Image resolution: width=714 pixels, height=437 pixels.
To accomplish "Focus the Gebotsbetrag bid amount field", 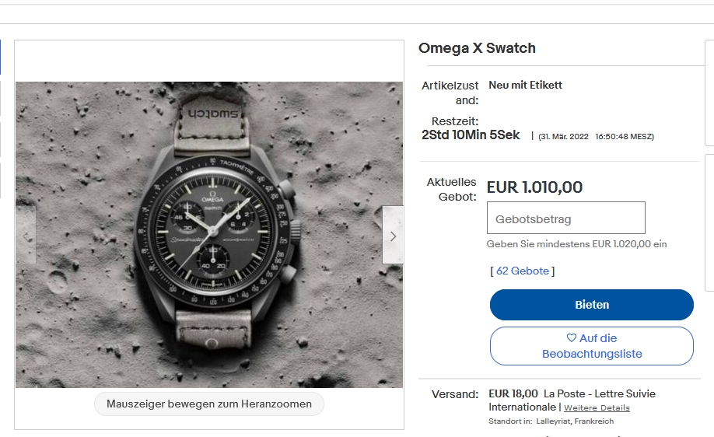I will (x=565, y=218).
